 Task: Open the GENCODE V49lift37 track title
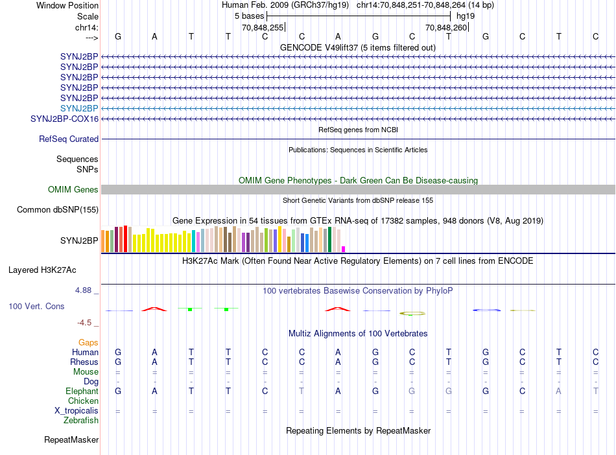pyautogui.click(x=358, y=47)
